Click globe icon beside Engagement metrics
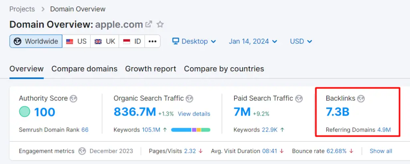The image size is (410, 164). click(x=82, y=151)
